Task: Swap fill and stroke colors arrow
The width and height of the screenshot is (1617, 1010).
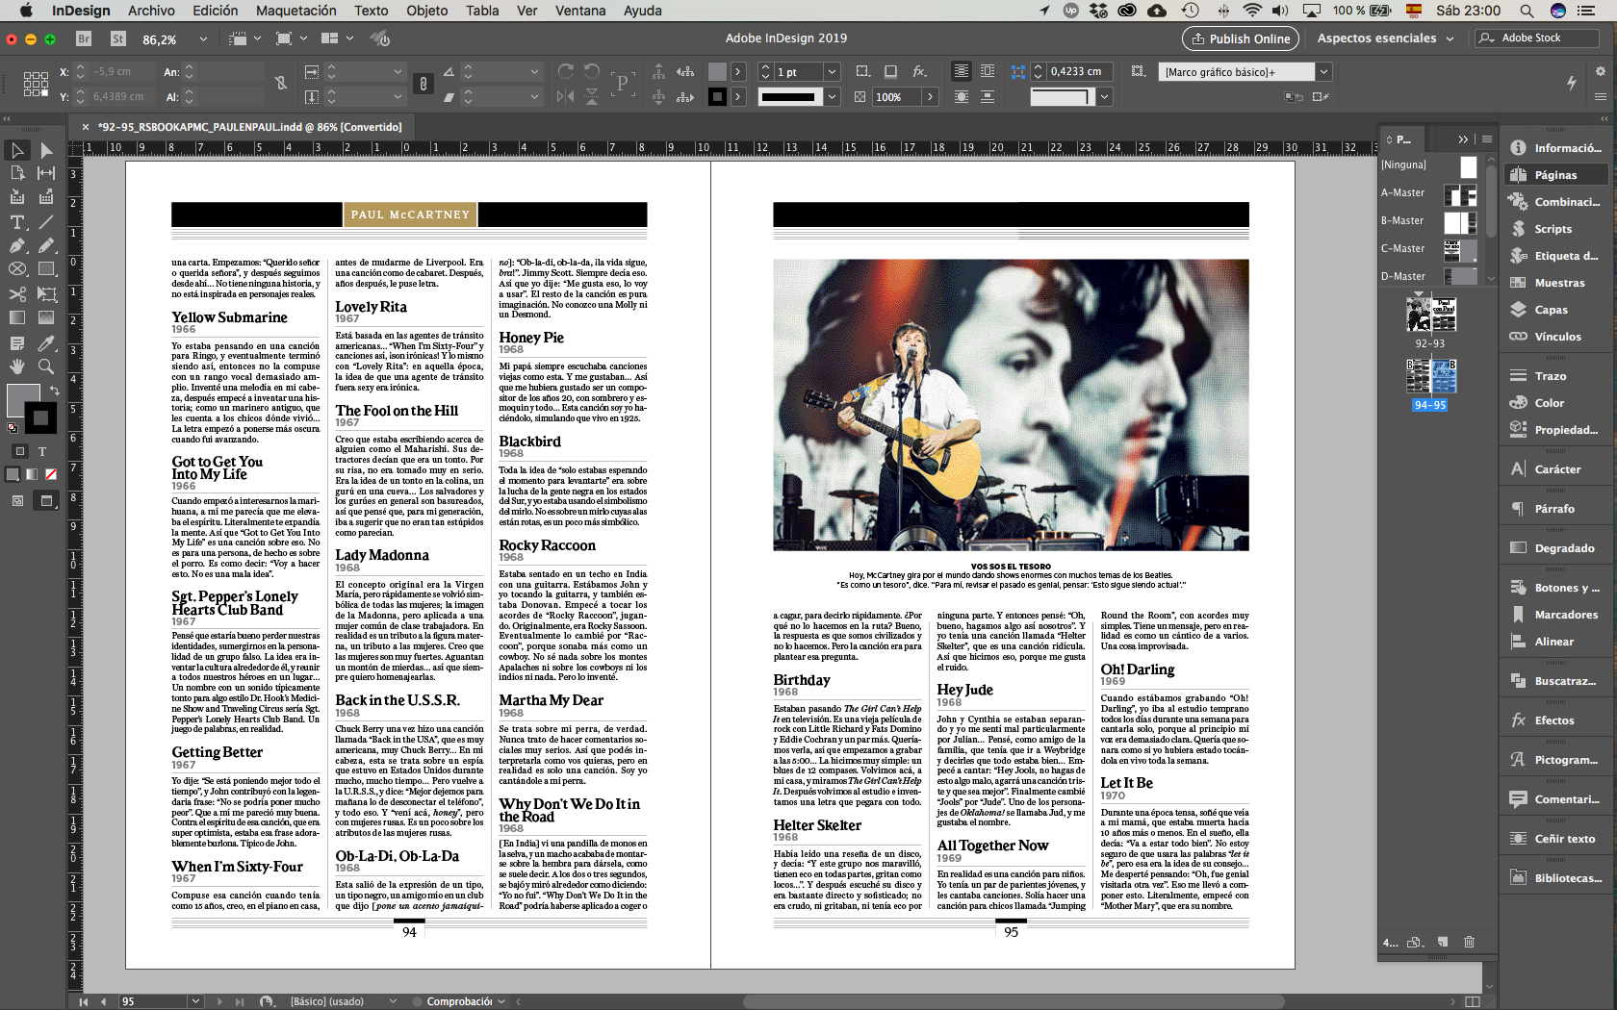Action: tap(54, 390)
